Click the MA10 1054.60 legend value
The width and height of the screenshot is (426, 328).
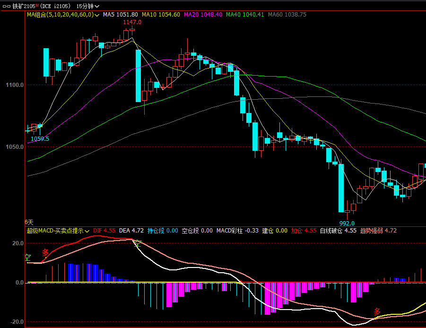point(161,15)
